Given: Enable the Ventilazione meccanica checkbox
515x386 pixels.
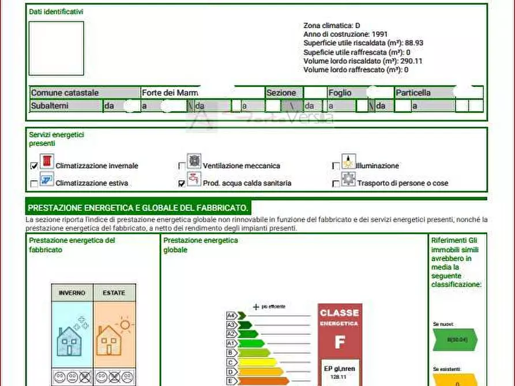Looking at the screenshot, I should 182,166.
